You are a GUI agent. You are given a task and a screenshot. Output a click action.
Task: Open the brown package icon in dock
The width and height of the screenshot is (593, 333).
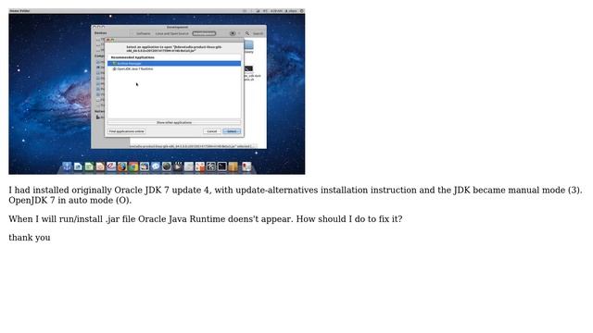[233, 166]
